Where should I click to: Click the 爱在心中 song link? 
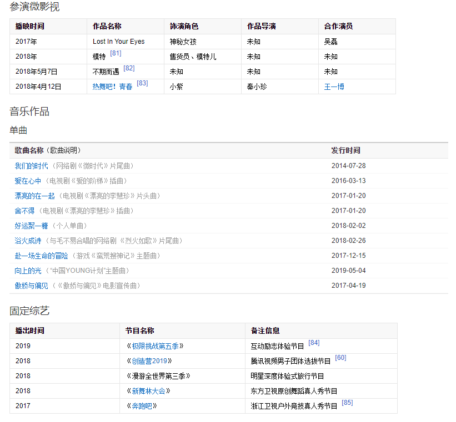pos(28,181)
